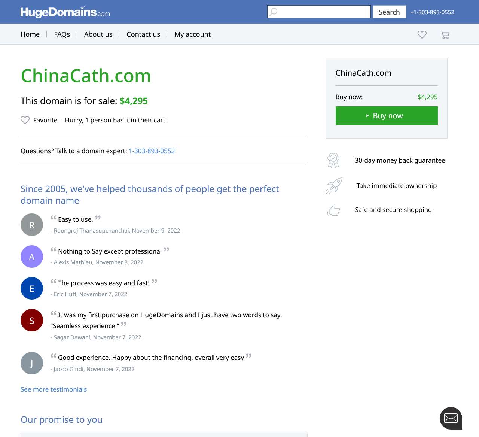This screenshot has width=479, height=437.
Task: Click the rocket immediate ownership icon
Action: coord(334,186)
